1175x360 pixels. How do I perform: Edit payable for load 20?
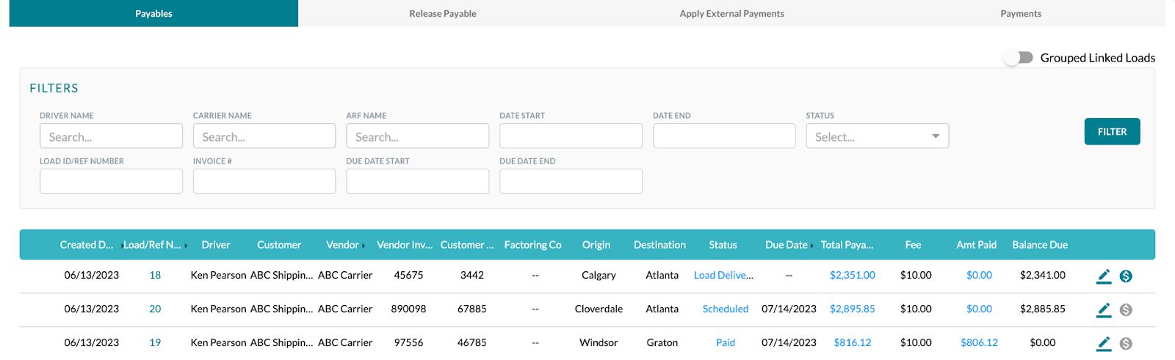[x=1104, y=310]
